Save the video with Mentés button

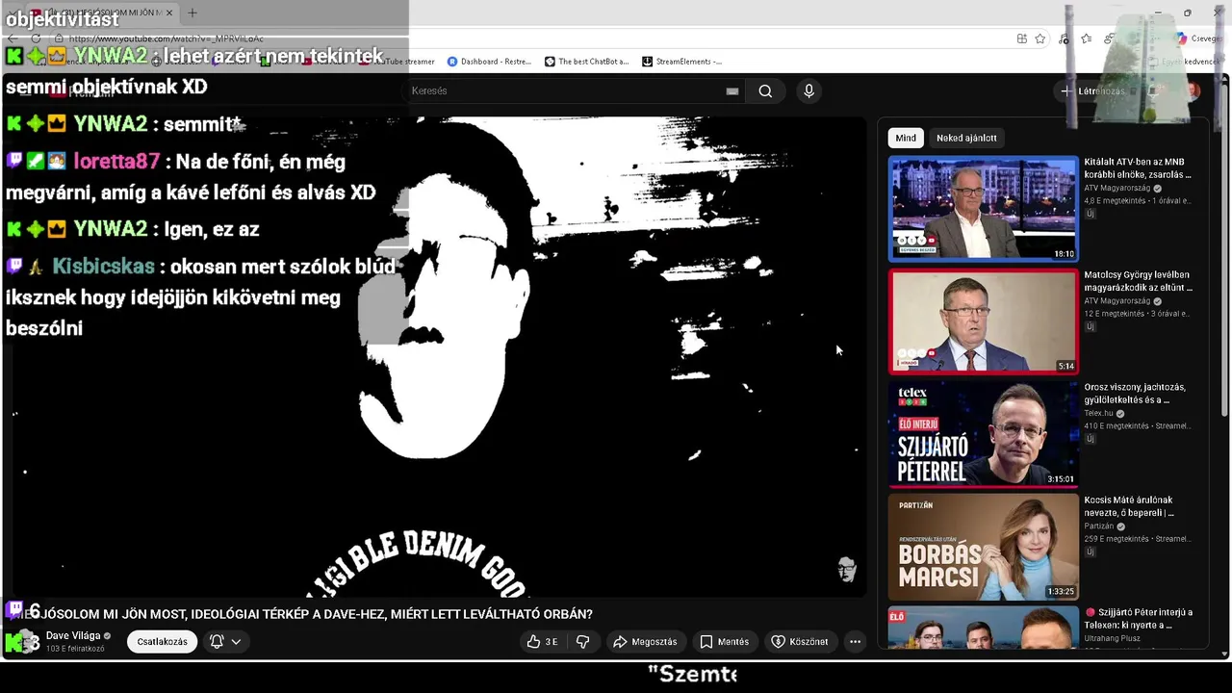(724, 642)
